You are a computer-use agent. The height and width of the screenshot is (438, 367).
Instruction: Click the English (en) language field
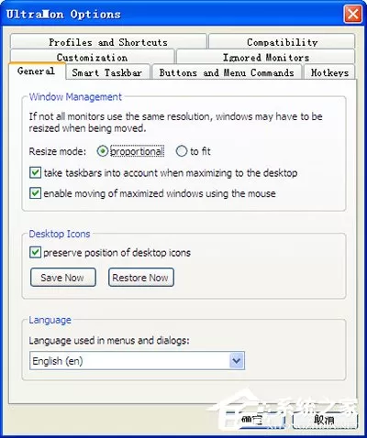(x=137, y=361)
